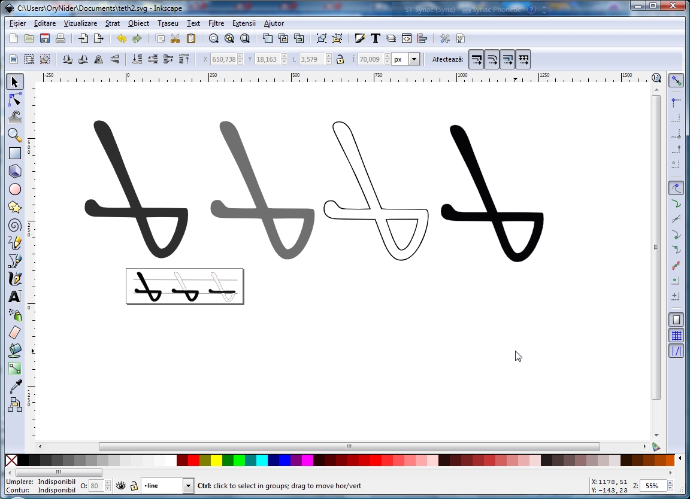Toggle the width/height ratio lock
Screen dimensions: 690x499
340,59
